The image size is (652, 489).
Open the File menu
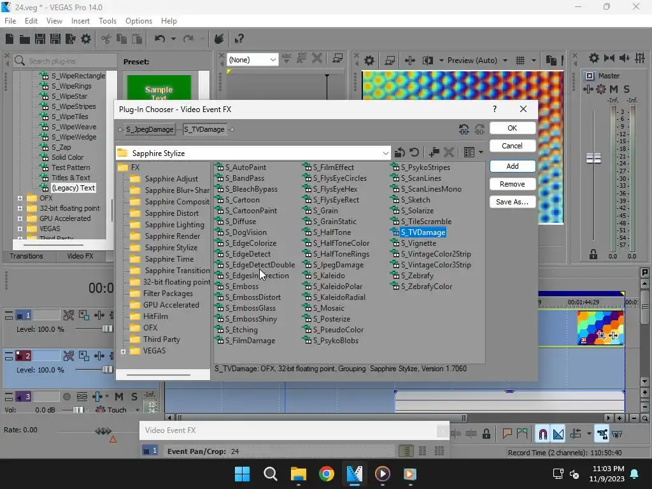coord(10,21)
